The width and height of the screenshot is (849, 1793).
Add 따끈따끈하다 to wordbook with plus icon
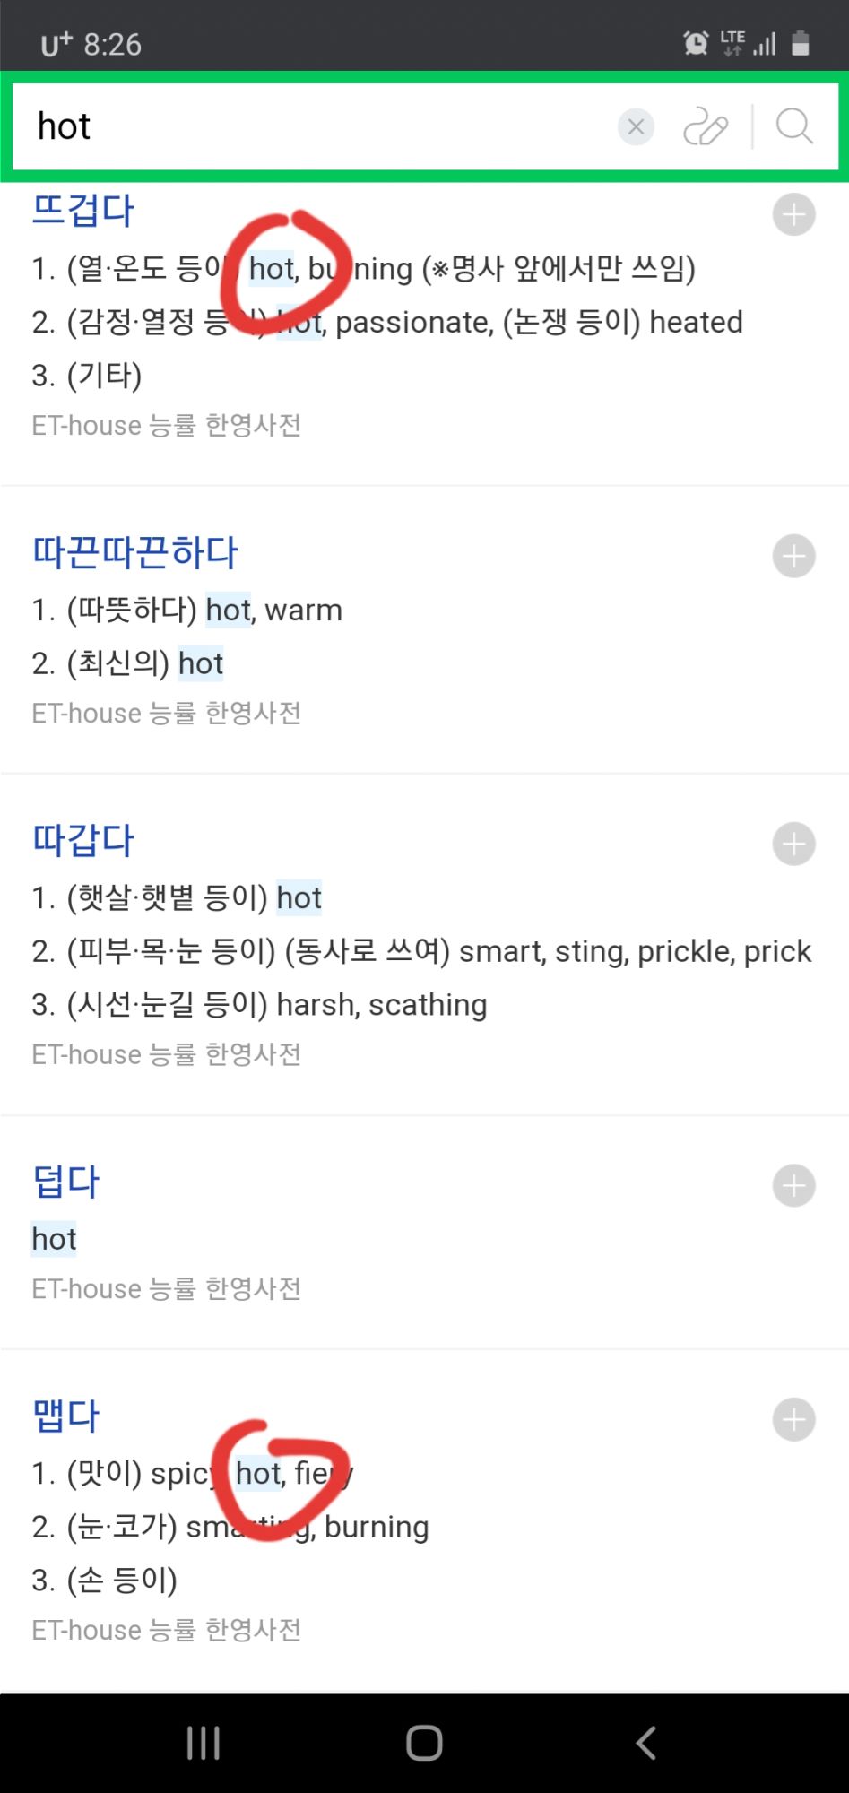[793, 557]
